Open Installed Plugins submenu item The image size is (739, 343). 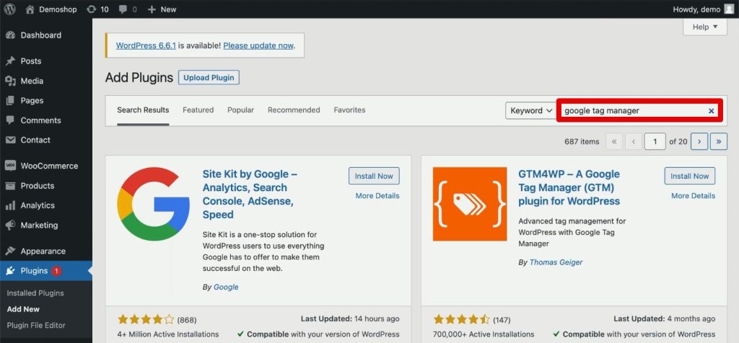coord(35,293)
